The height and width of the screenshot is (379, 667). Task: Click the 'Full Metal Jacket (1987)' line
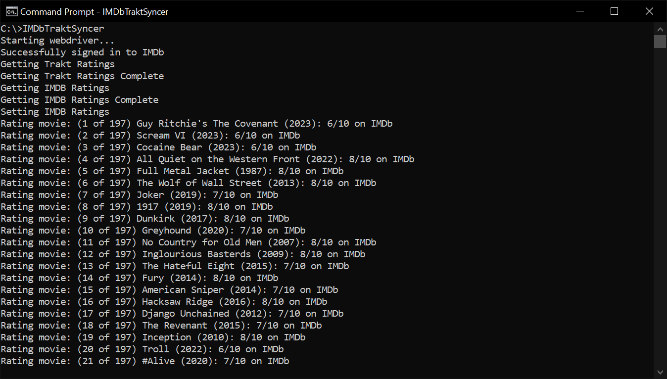click(x=172, y=171)
